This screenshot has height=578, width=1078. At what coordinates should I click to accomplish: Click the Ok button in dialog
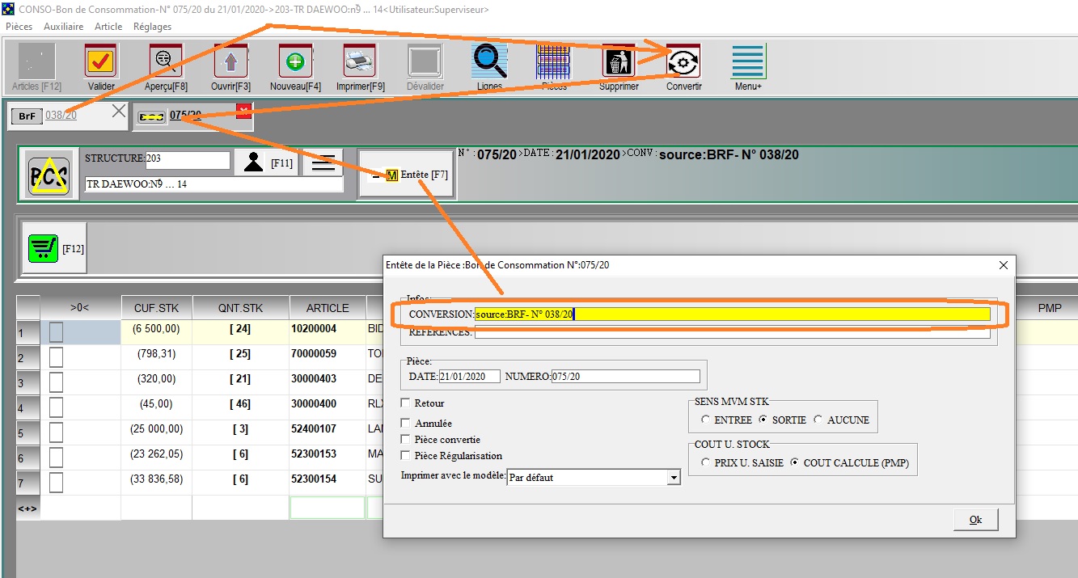(x=975, y=519)
